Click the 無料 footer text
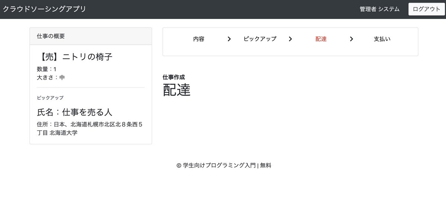Screen dimensions: 446x215 pyautogui.click(x=265, y=165)
